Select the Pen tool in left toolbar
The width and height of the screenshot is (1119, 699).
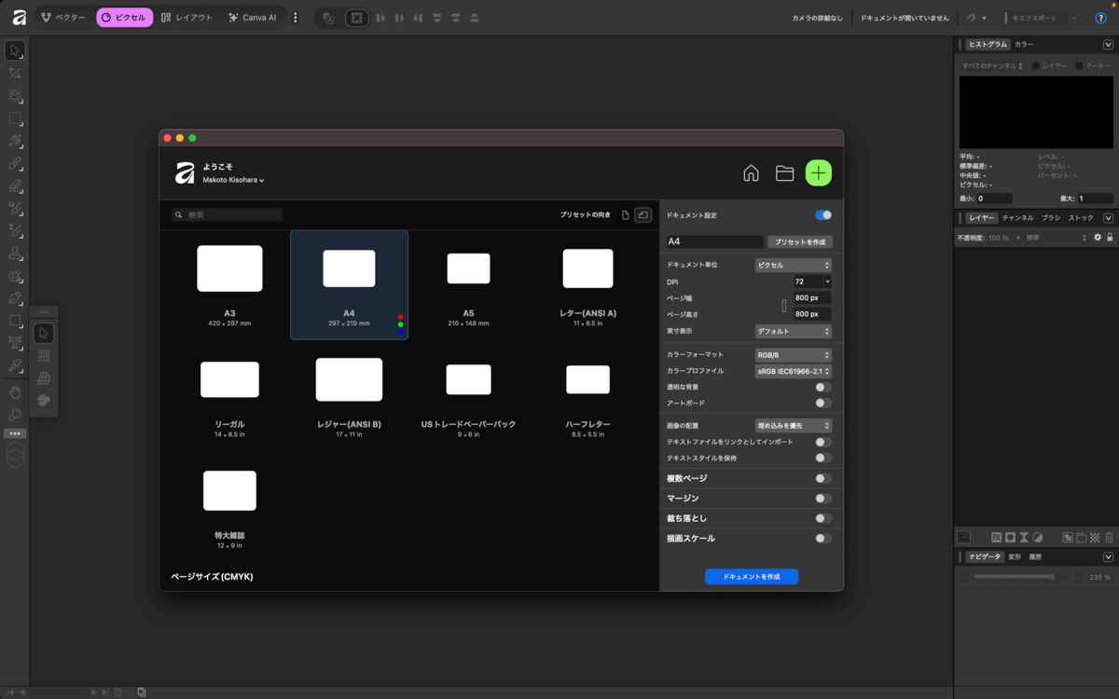pyautogui.click(x=15, y=298)
